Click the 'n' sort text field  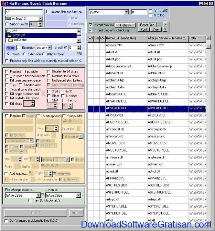click(139, 12)
